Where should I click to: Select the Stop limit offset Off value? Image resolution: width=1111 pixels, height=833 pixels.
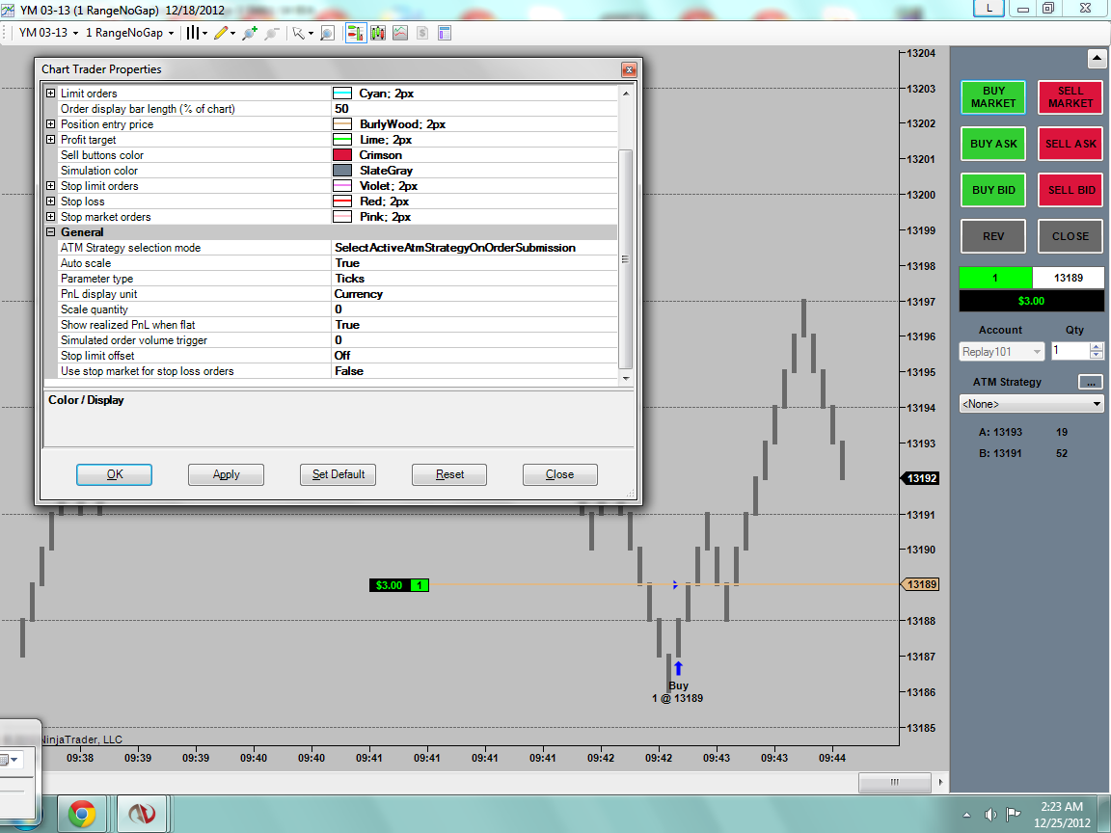474,356
